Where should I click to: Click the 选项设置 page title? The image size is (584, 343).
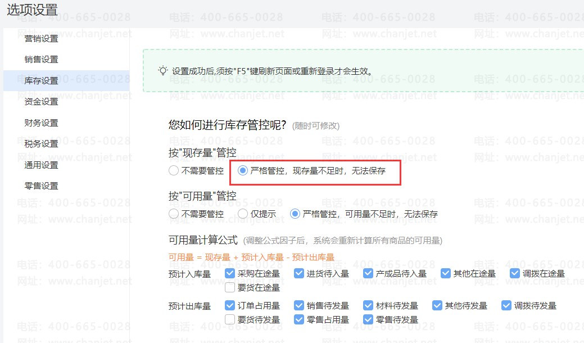pos(32,10)
